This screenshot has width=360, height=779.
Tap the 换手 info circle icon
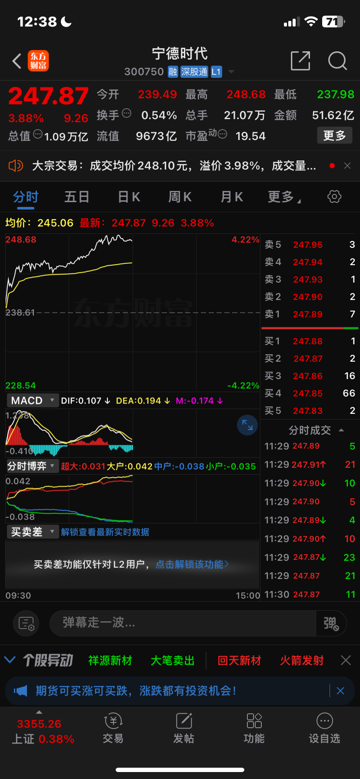(127, 113)
